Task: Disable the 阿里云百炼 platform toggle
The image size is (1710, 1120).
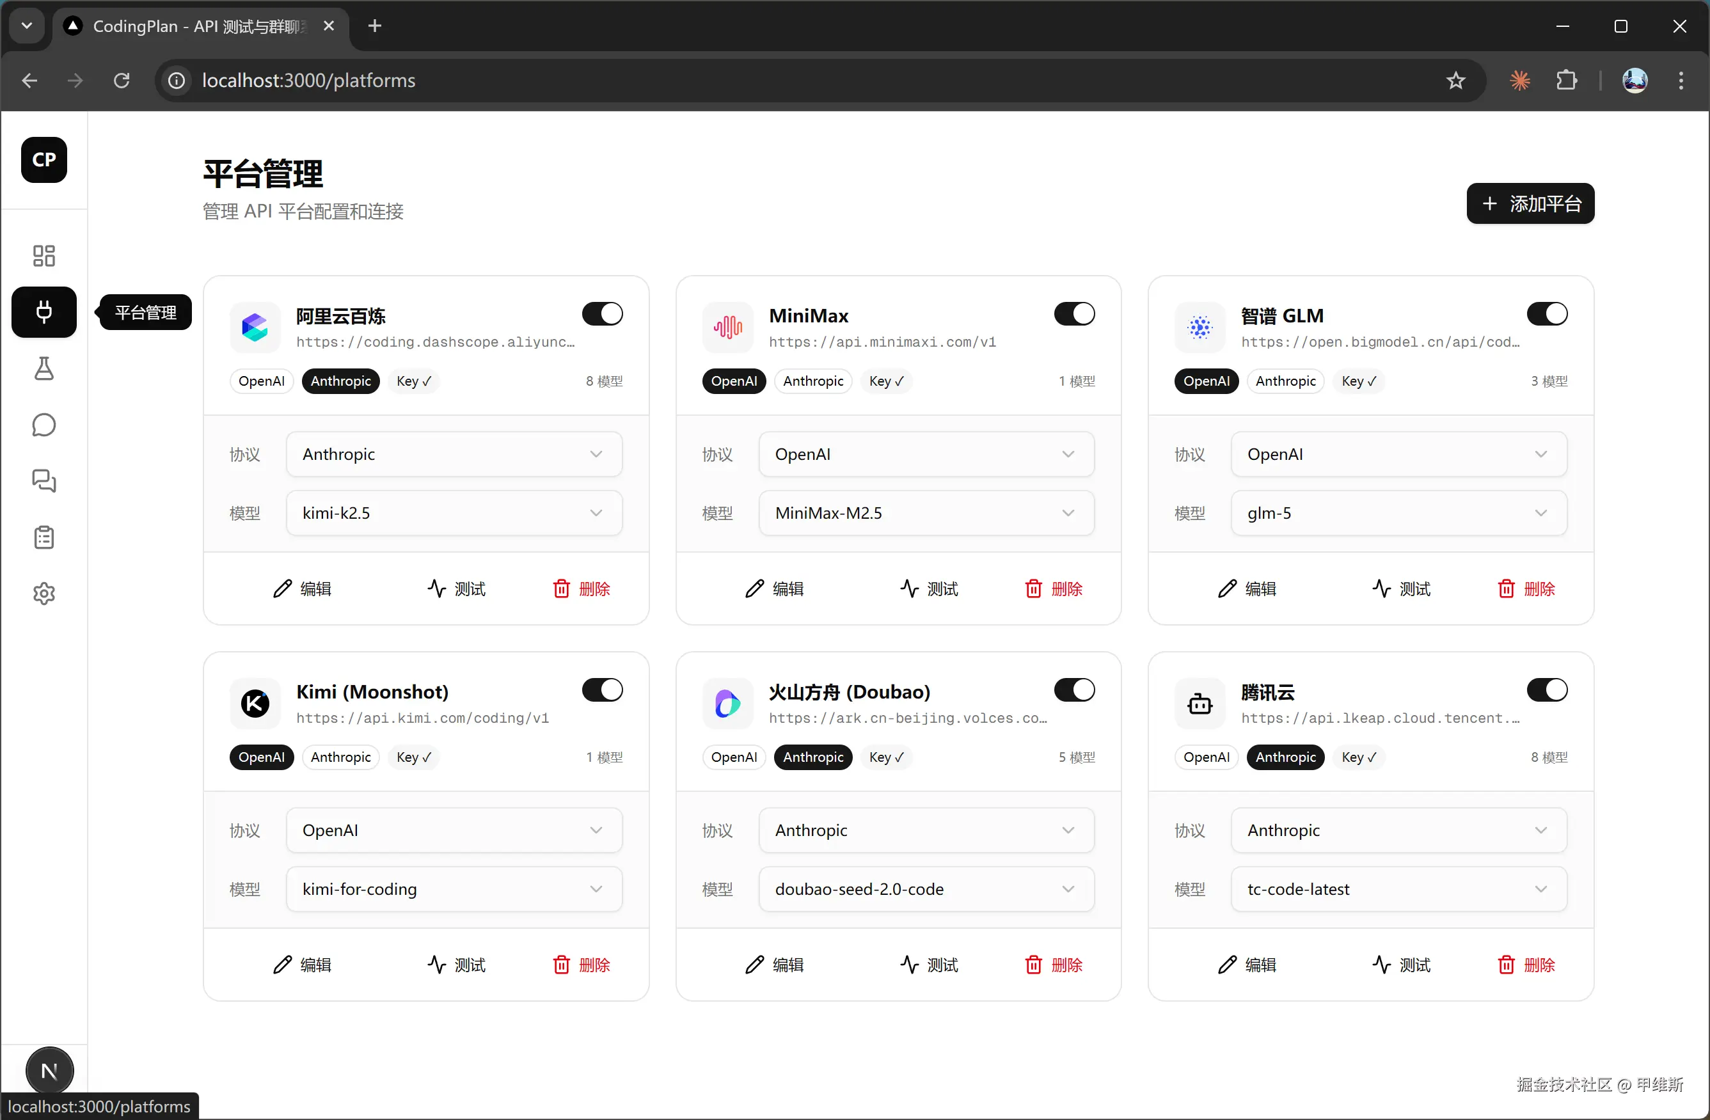Action: tap(602, 314)
